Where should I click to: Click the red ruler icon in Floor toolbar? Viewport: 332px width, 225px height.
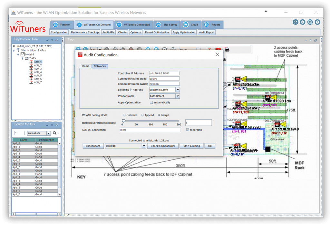pos(218,49)
